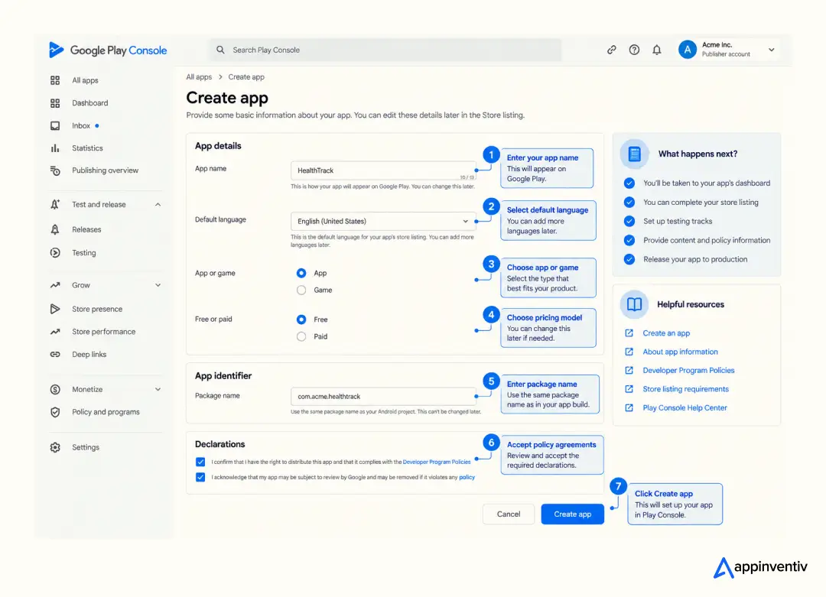Open Testing in sidebar
Image resolution: width=826 pixels, height=597 pixels.
pos(84,253)
